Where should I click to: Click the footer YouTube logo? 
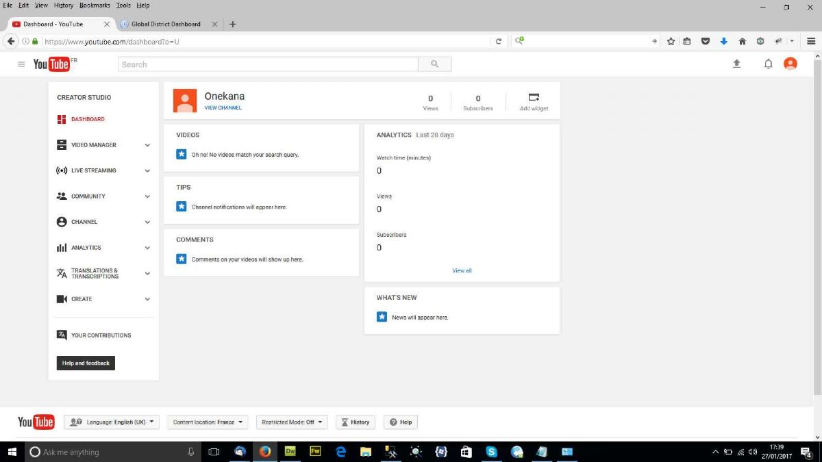[x=36, y=422]
